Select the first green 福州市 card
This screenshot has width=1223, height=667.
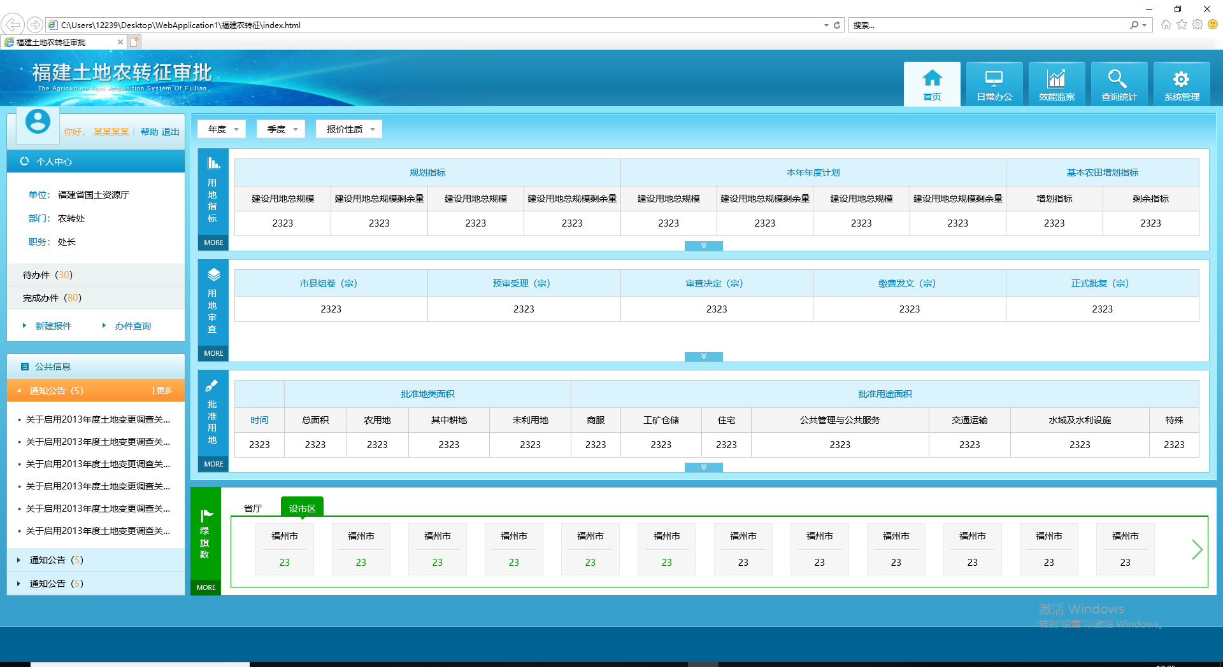(285, 549)
